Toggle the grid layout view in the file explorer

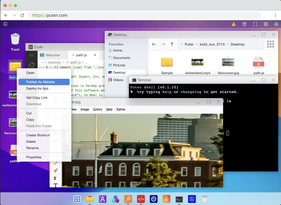pos(270,44)
